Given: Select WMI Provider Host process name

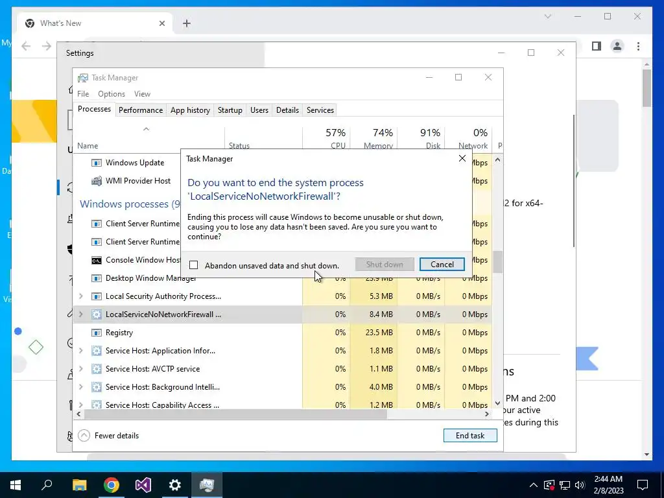Looking at the screenshot, I should (x=138, y=181).
